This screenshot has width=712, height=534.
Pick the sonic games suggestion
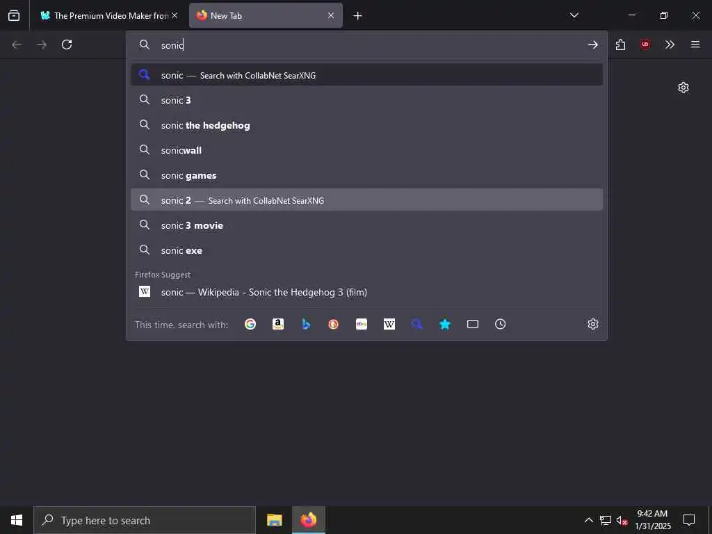pos(366,175)
